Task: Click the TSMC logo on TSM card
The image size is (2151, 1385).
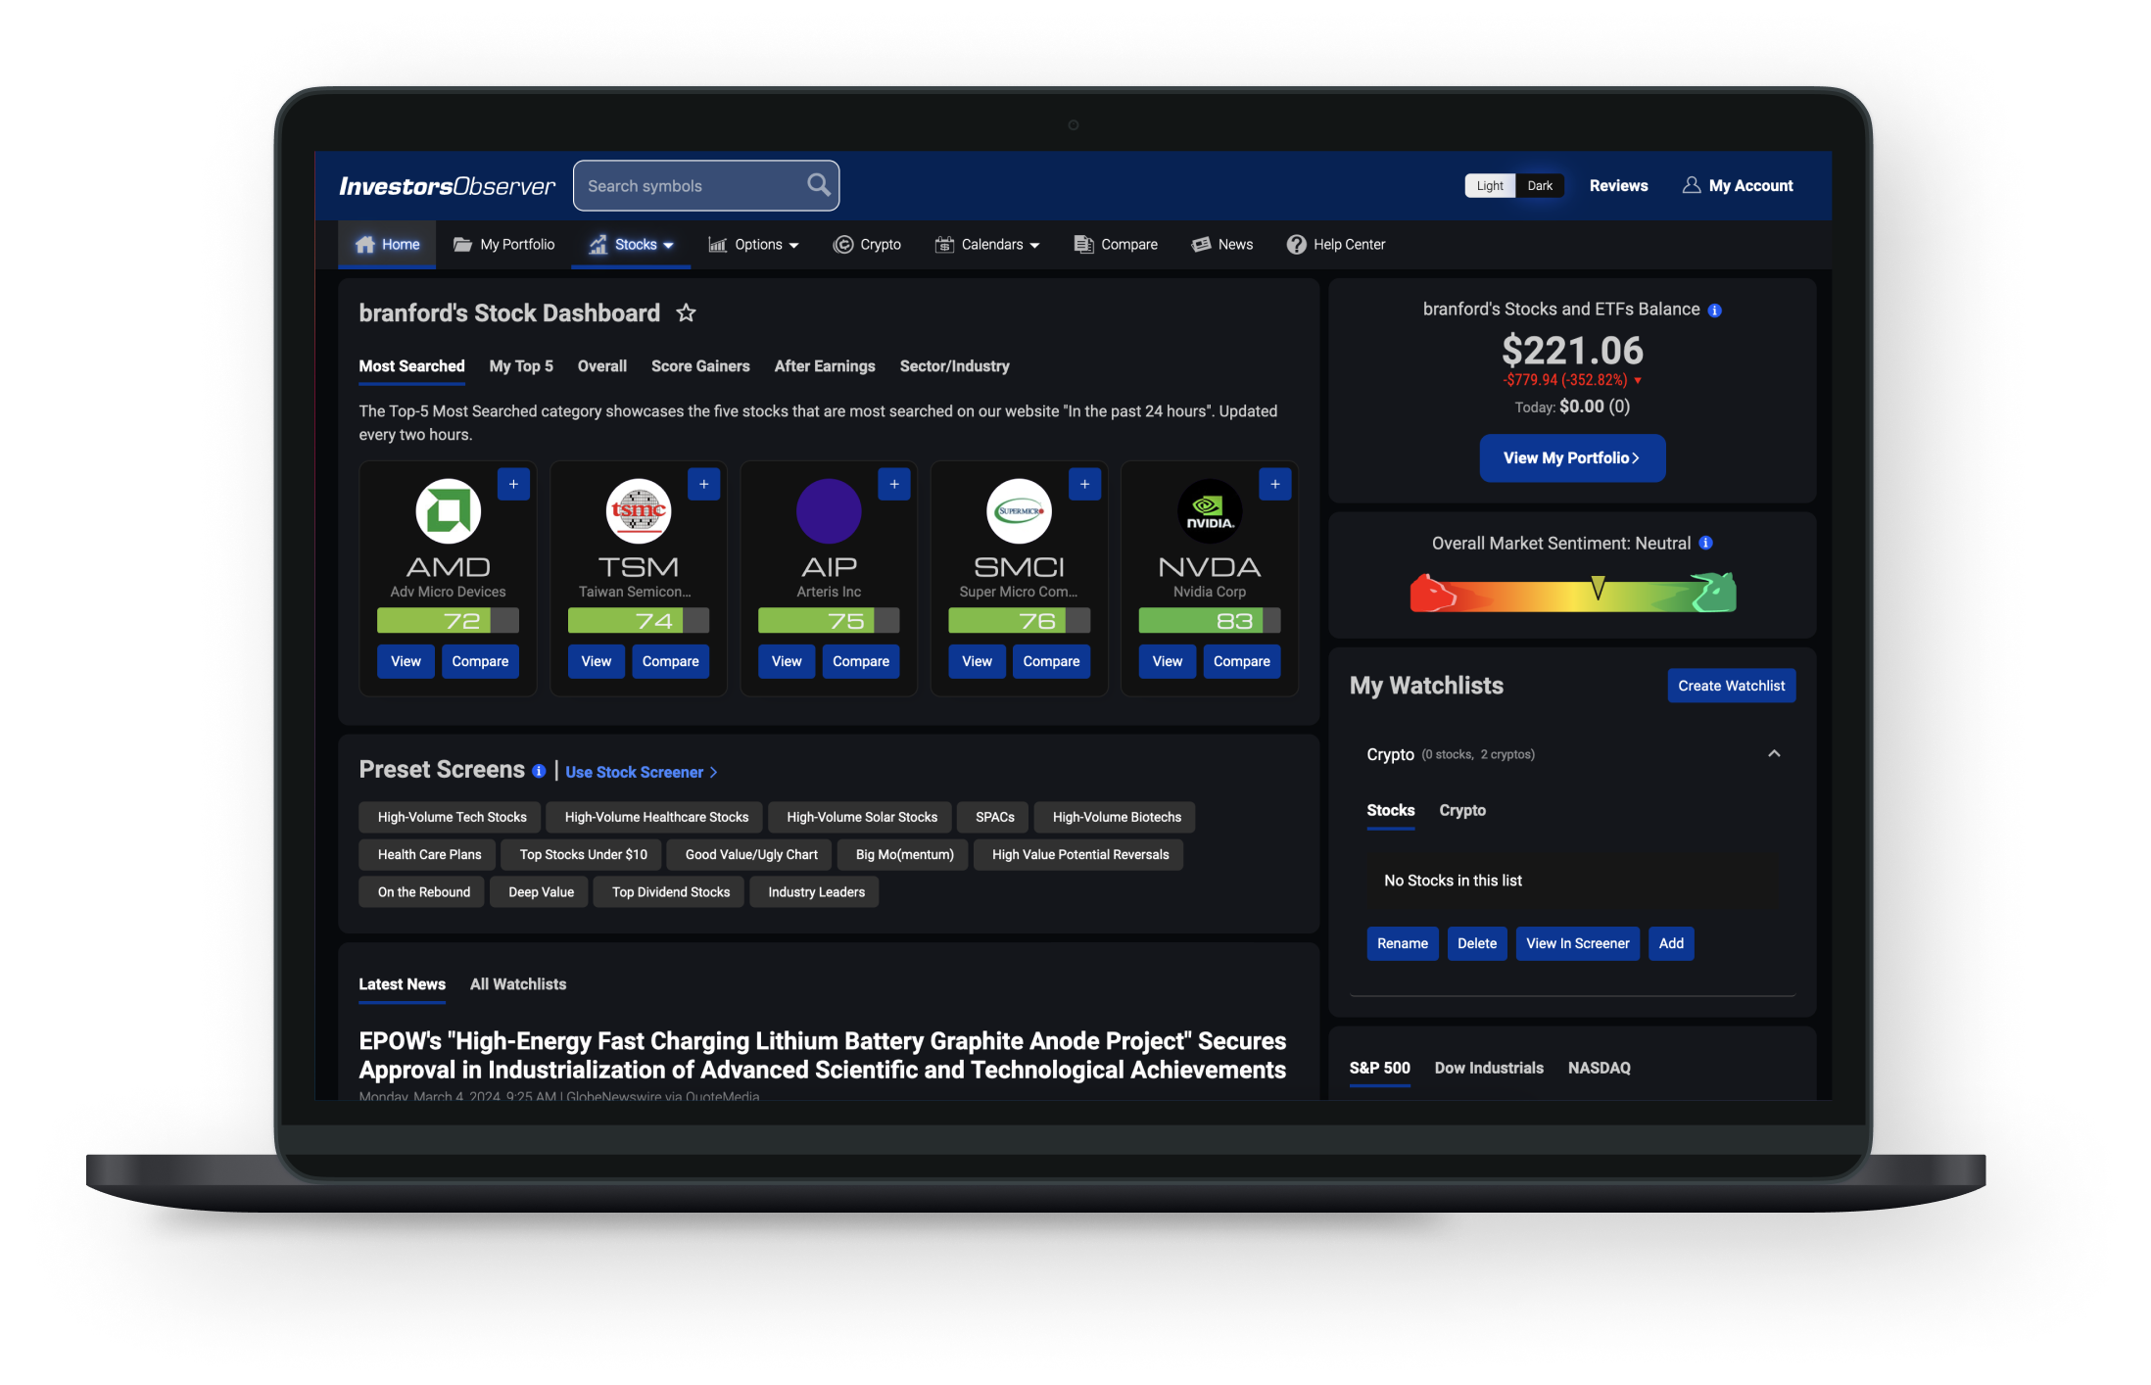Action: pos(639,510)
